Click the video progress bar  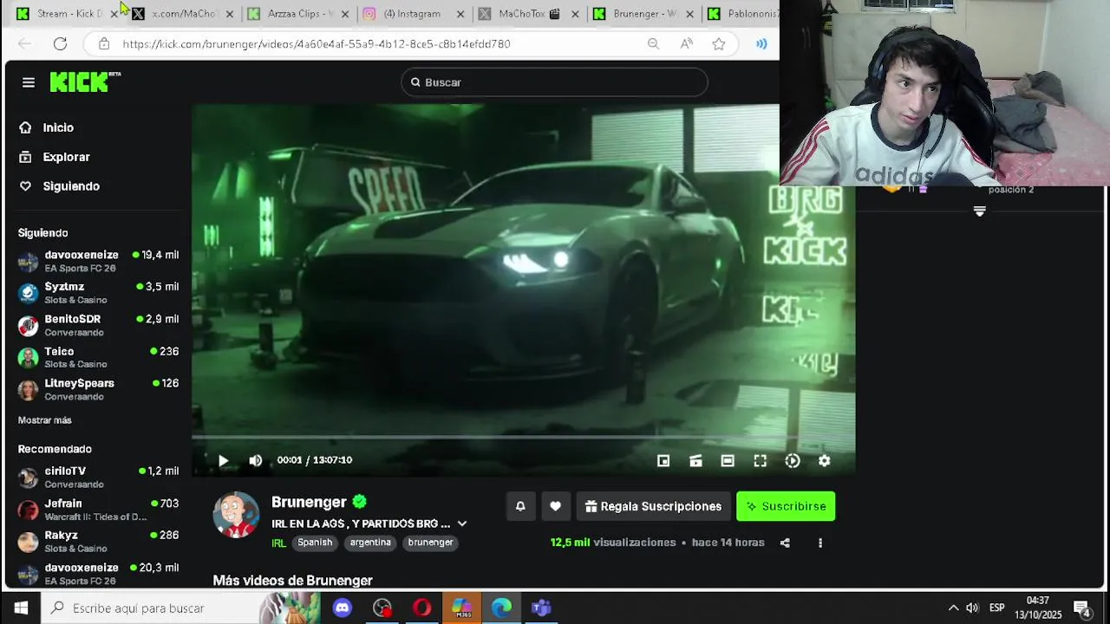point(523,439)
